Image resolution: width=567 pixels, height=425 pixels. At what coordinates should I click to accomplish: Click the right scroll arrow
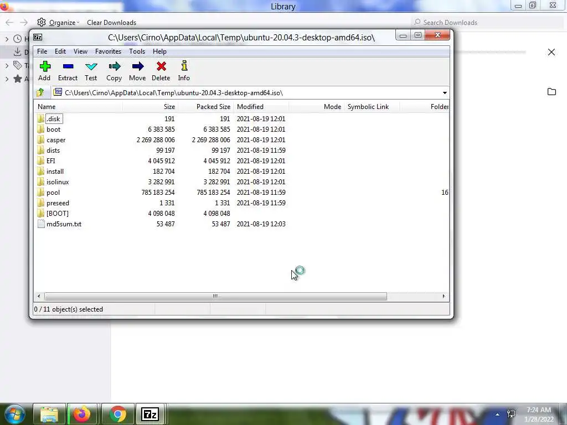(x=444, y=297)
